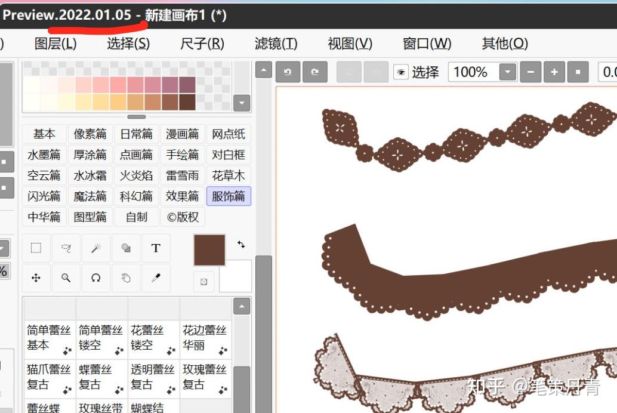Select the rotate view tool
The height and width of the screenshot is (413, 617).
96,278
